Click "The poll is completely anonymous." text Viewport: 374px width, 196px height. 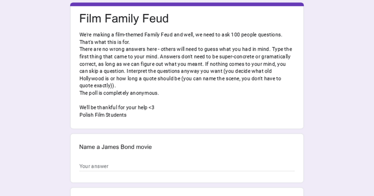pyautogui.click(x=119, y=93)
